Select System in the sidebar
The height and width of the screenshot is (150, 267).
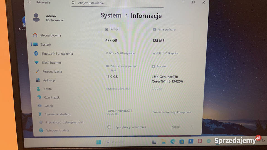tap(46, 44)
